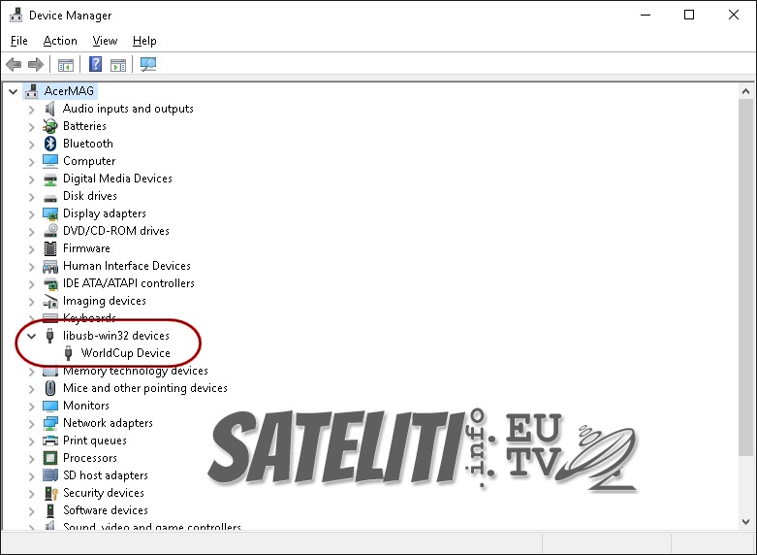Open the Action menu
The width and height of the screenshot is (757, 555).
[60, 41]
